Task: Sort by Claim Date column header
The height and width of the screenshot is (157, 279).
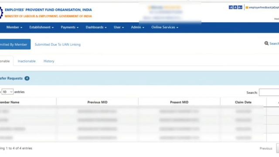Action: tap(243, 102)
